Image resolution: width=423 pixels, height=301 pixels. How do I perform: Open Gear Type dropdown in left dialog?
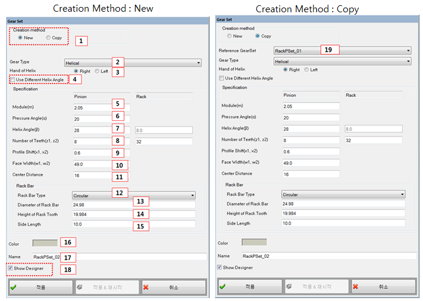point(133,63)
